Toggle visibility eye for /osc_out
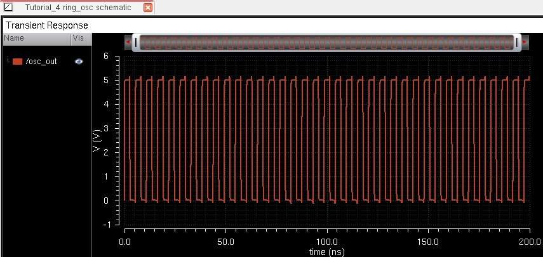The height and width of the screenshot is (257, 543). [79, 62]
